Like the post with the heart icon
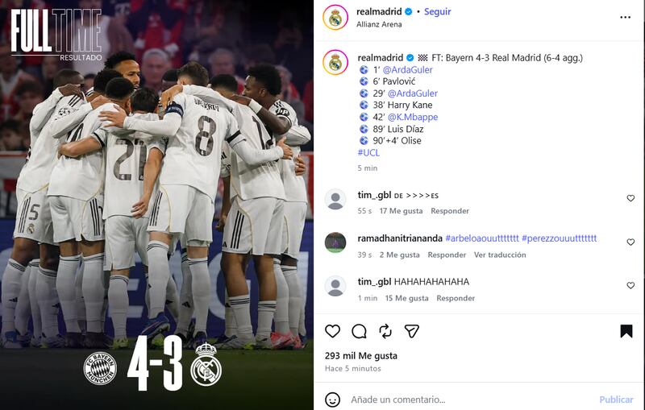 [x=332, y=331]
